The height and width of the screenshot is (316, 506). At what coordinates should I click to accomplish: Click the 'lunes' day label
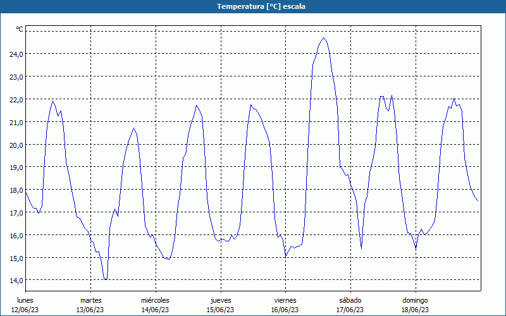coord(25,300)
